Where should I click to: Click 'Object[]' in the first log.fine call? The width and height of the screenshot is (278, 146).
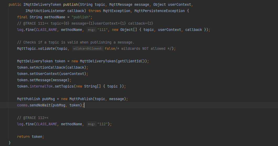129,30
